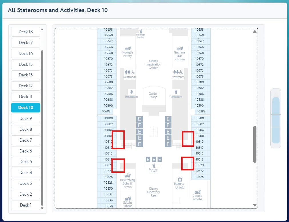Select stateroom 10678
This screenshot has width=289, height=222.
107,76
